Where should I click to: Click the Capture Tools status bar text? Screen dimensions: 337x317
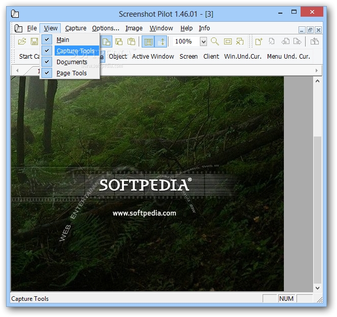[x=30, y=299]
